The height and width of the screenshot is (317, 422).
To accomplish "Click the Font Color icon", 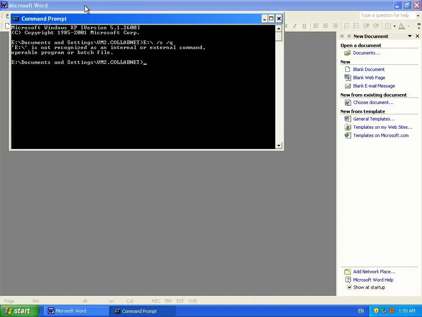I will (x=401, y=26).
